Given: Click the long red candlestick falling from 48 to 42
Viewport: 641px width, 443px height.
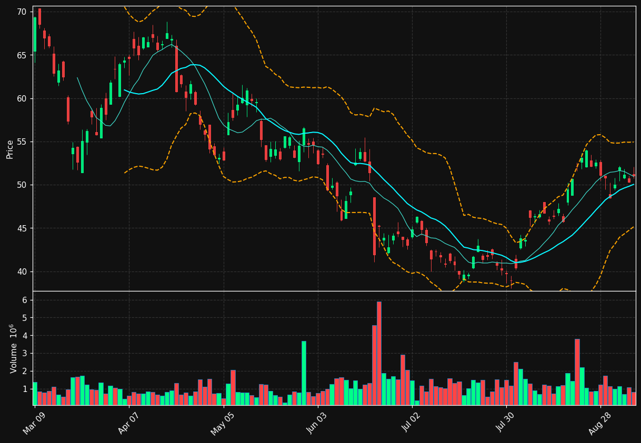Looking at the screenshot, I should pos(375,226).
